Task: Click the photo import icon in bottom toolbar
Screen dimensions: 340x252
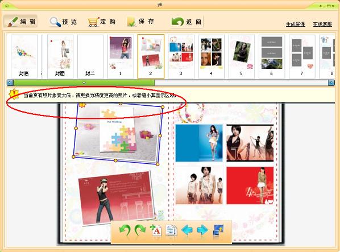Action: point(218,230)
